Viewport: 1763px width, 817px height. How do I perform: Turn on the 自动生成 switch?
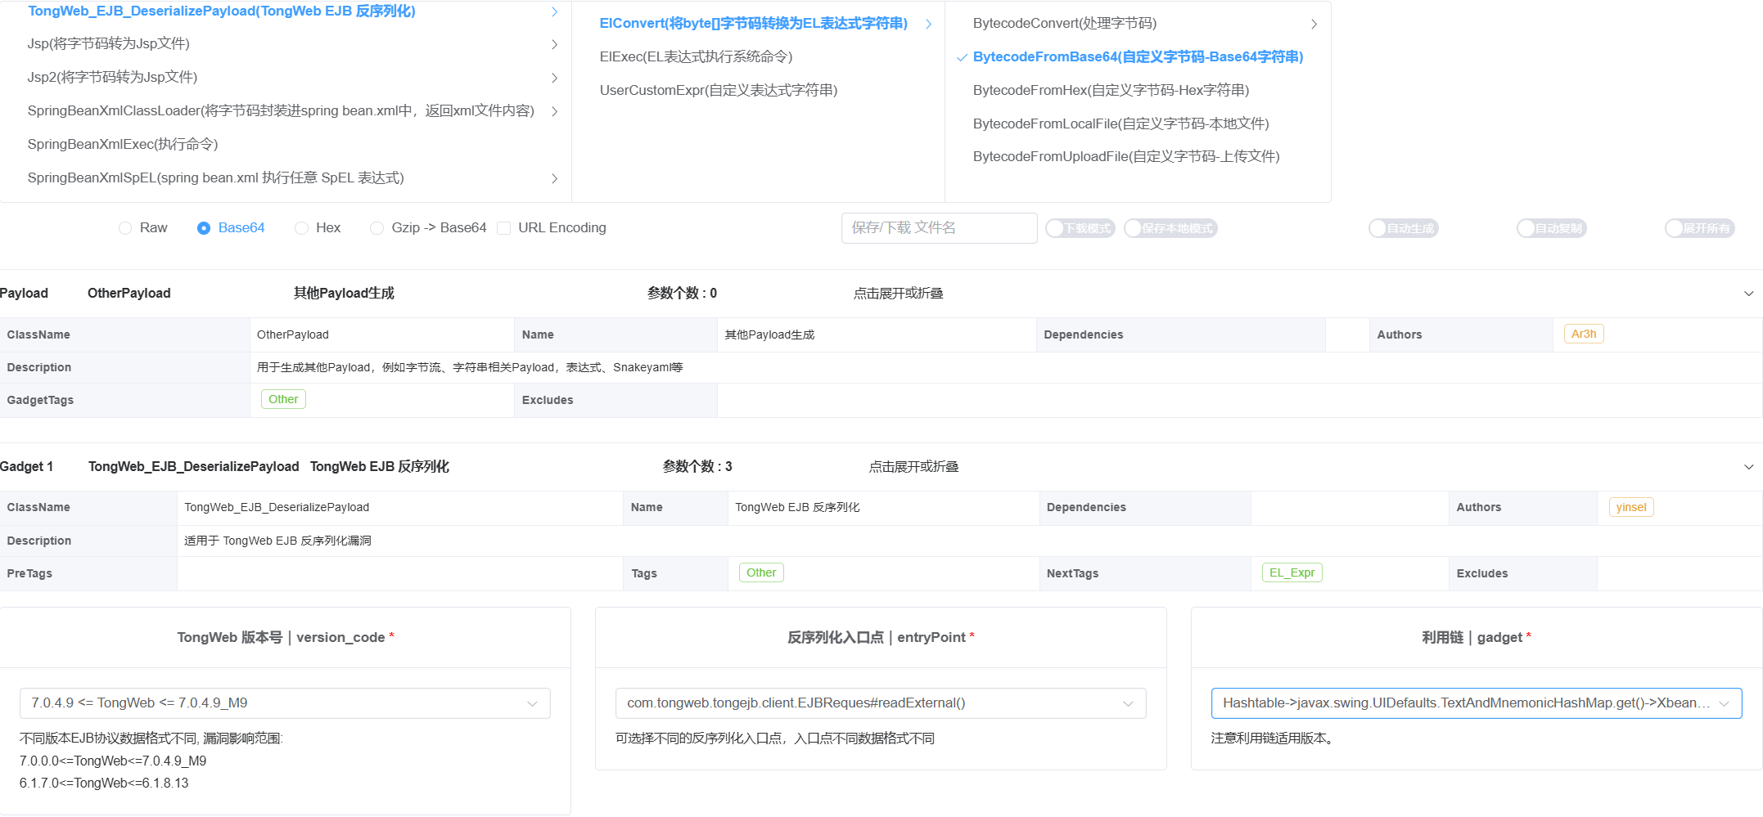(x=1403, y=228)
